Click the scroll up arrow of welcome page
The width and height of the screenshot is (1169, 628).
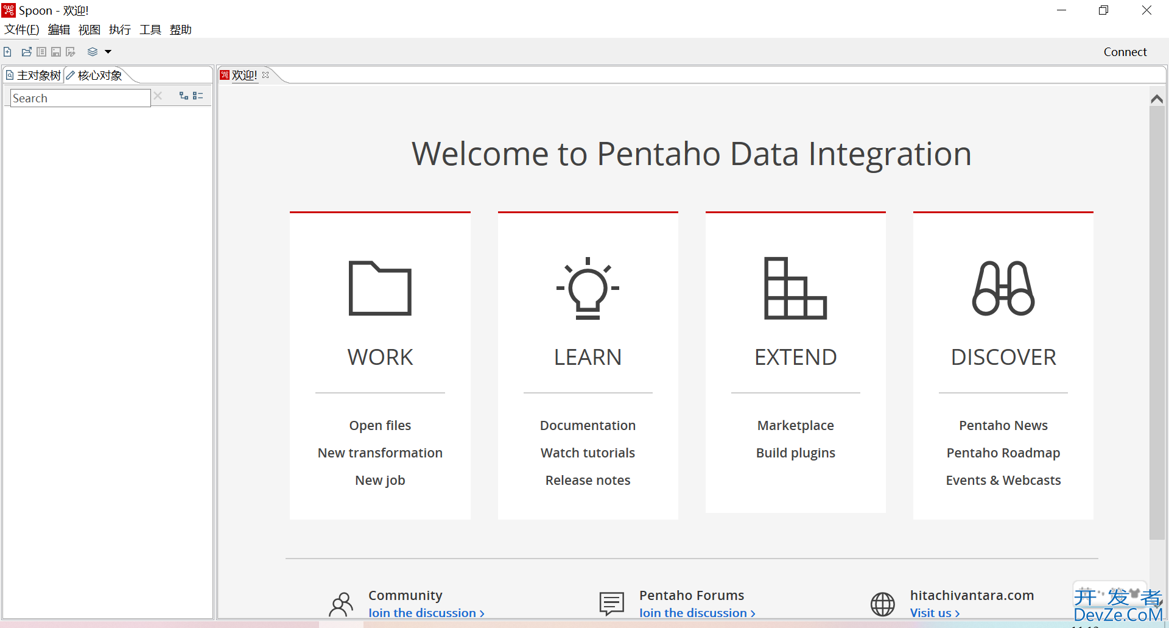[1157, 98]
